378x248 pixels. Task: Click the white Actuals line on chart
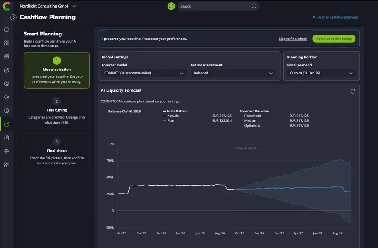(176, 185)
